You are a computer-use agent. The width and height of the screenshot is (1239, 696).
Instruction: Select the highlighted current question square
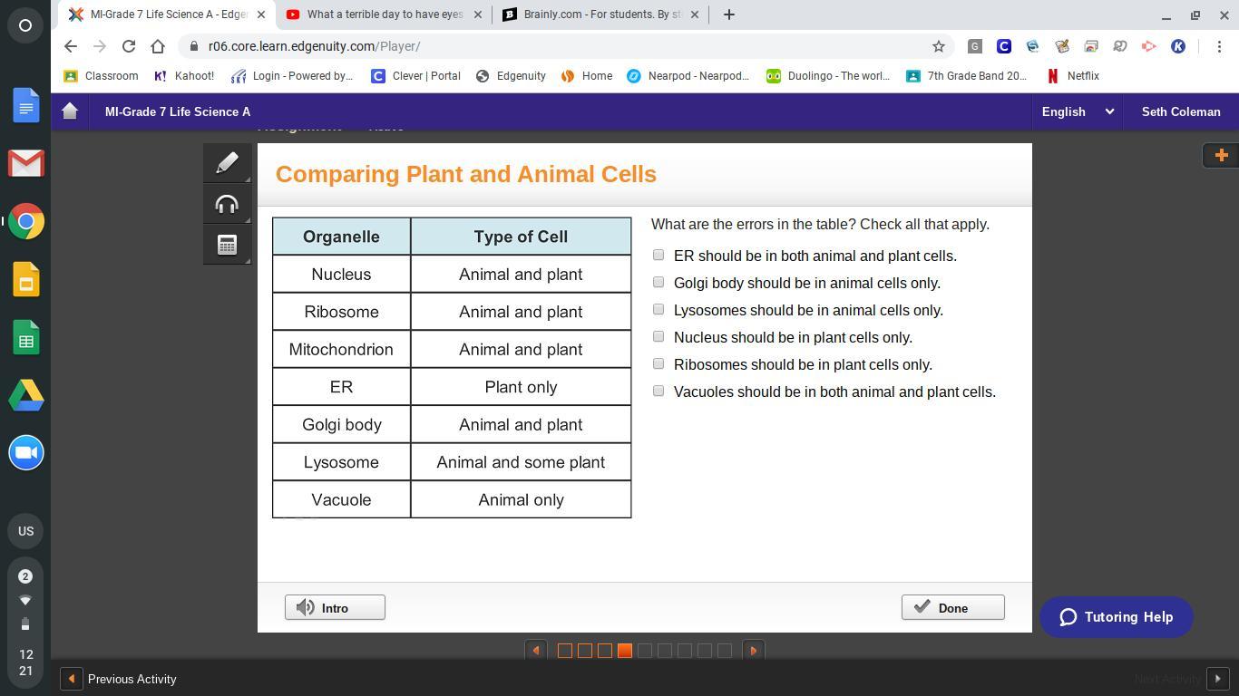click(624, 650)
